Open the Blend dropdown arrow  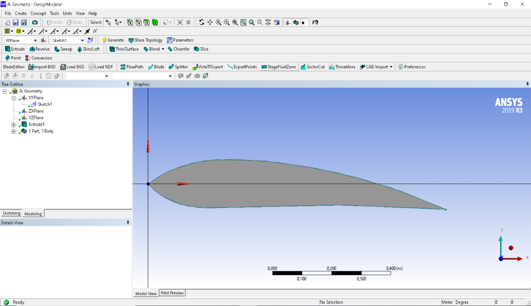coord(163,49)
